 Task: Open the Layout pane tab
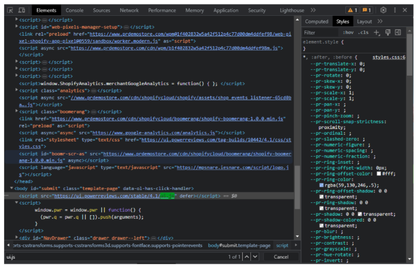364,22
